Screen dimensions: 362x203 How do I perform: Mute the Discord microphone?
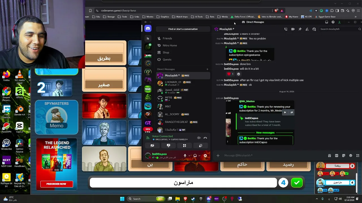[185, 155]
